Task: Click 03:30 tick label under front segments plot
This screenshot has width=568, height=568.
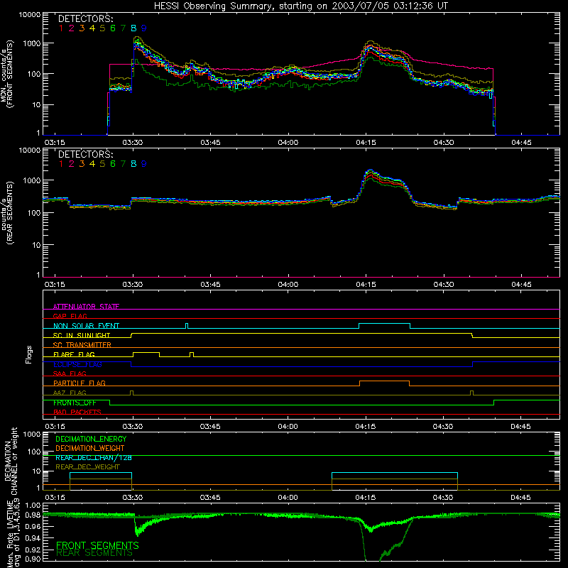Action: coord(133,143)
